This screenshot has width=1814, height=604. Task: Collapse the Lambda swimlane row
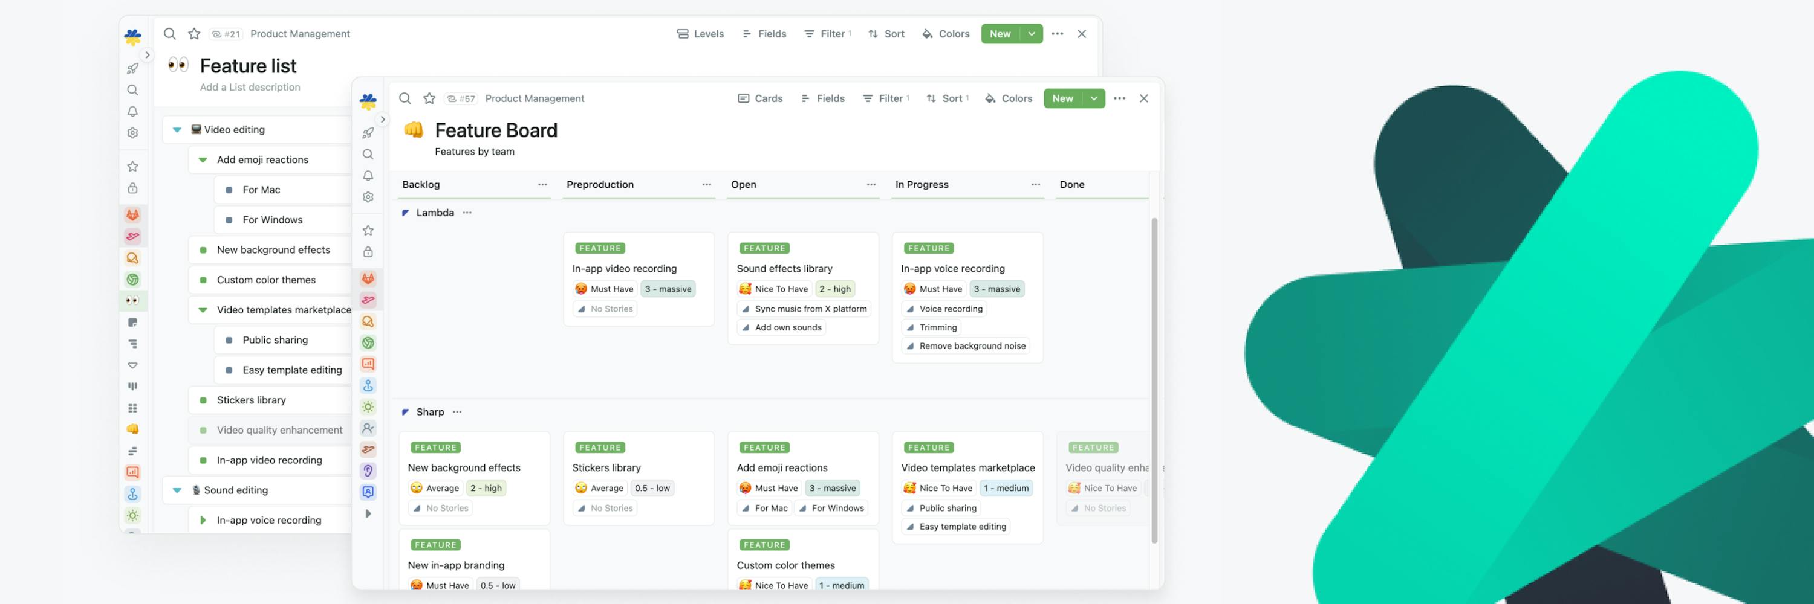(406, 213)
